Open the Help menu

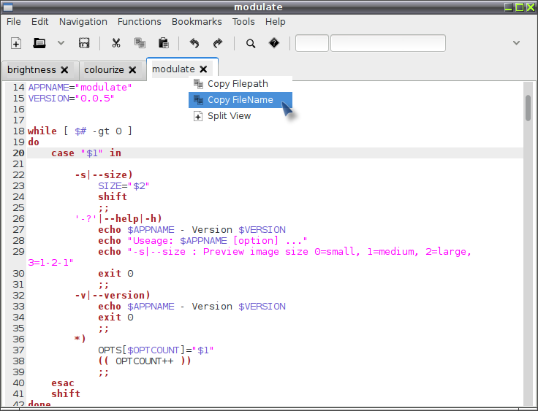[275, 22]
